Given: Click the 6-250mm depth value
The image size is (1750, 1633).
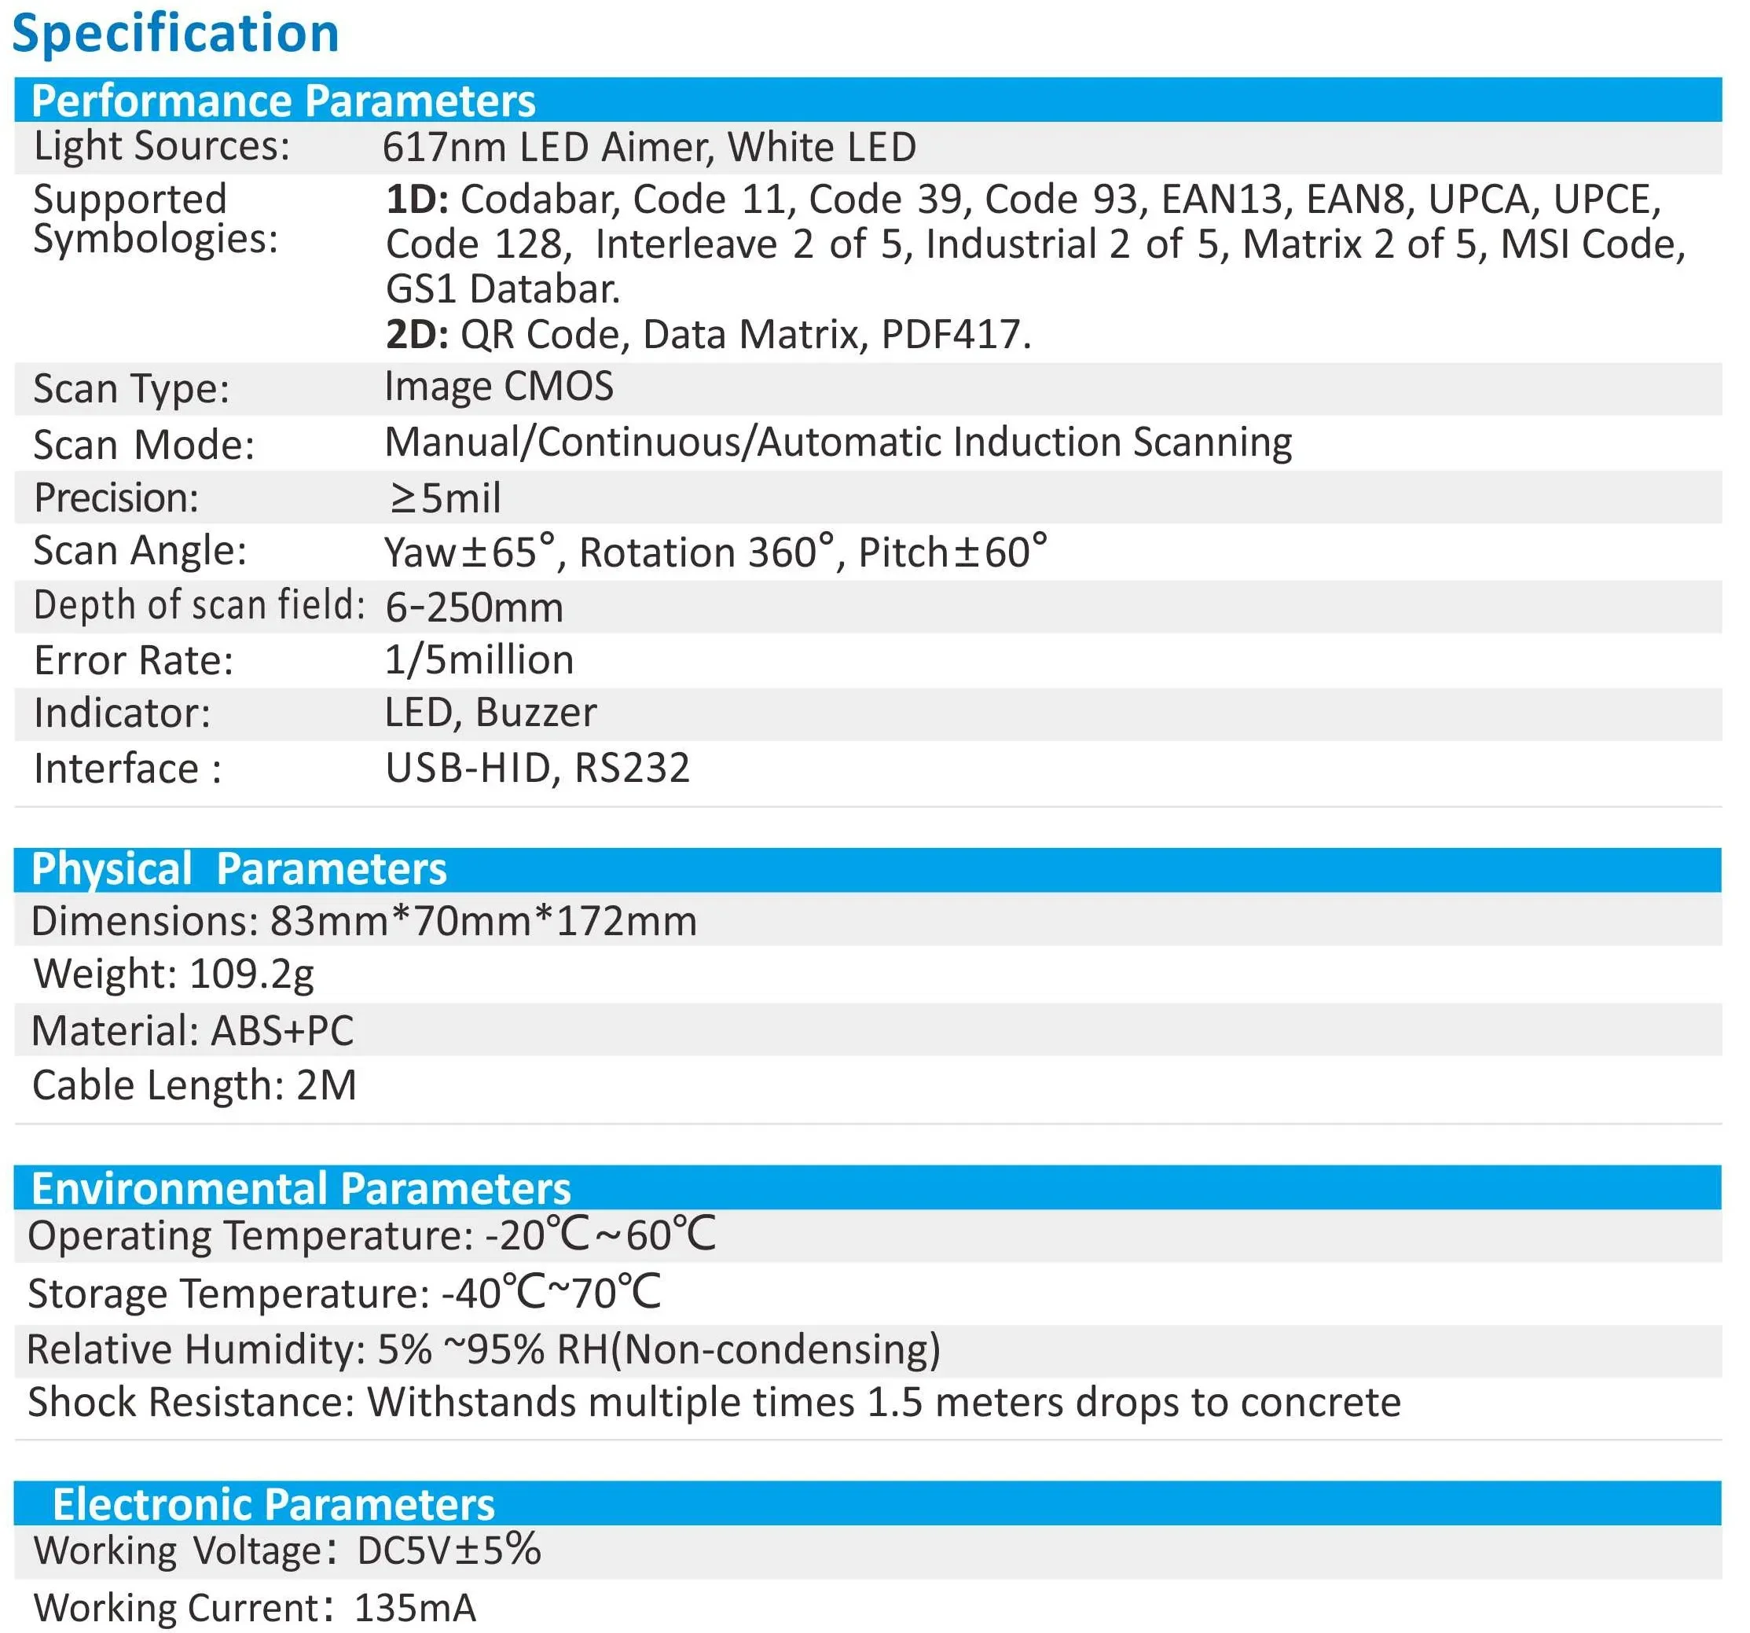Looking at the screenshot, I should 474,607.
